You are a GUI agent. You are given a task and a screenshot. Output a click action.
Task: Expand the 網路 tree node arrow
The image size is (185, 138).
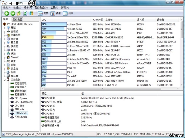pos(5,54)
